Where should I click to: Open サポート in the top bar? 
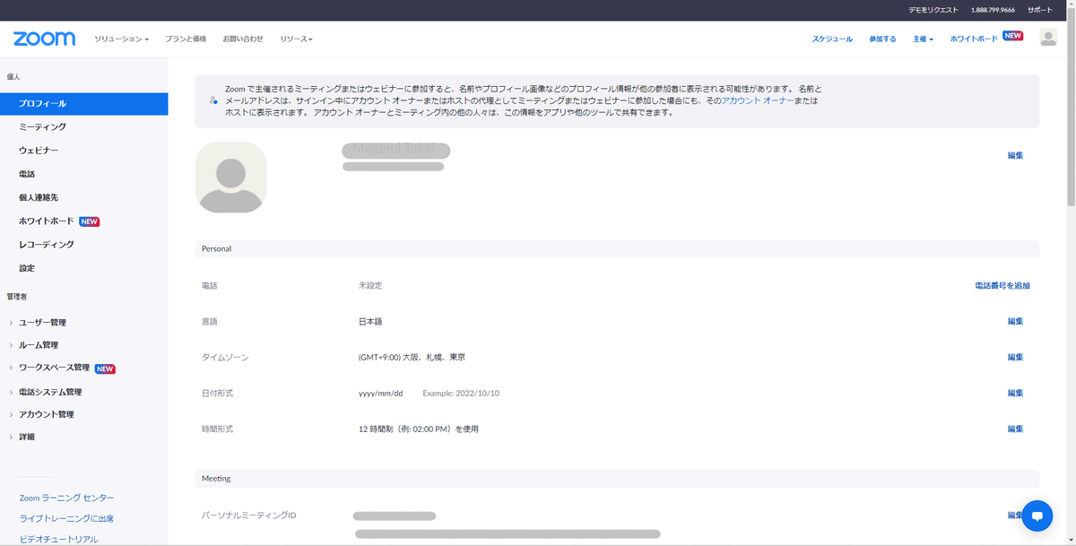[x=1040, y=10]
